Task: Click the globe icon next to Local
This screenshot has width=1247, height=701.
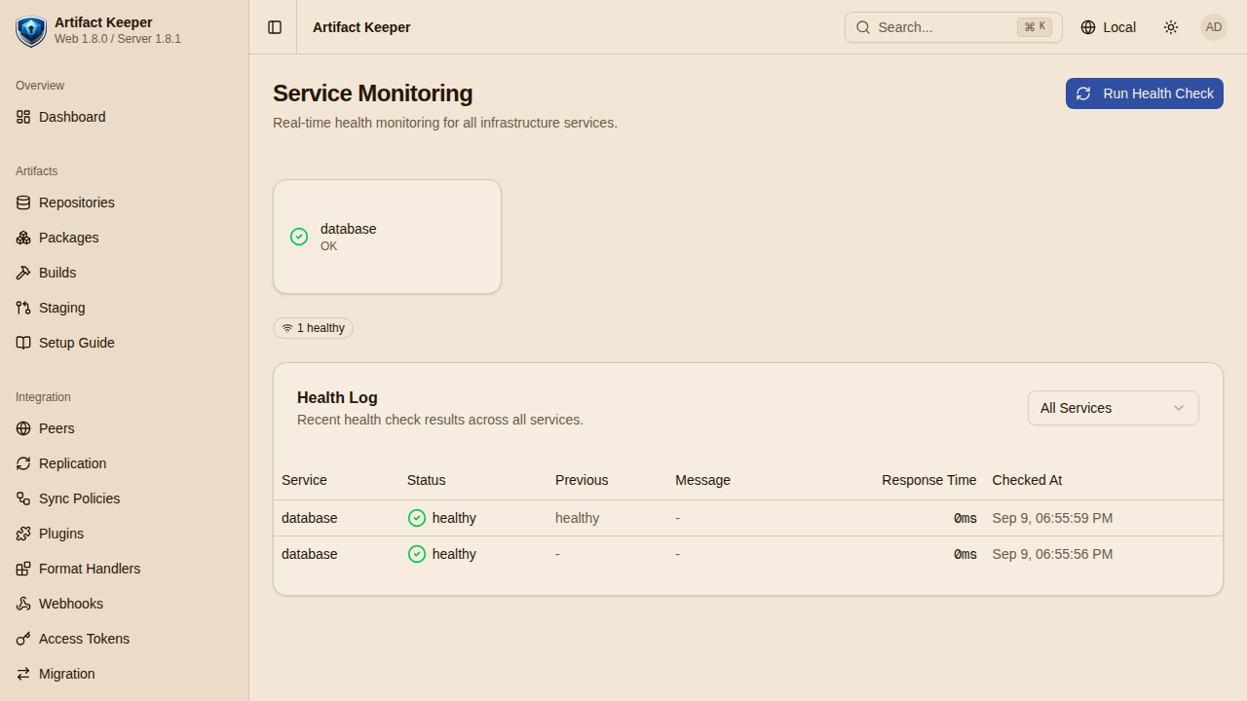Action: tap(1088, 27)
